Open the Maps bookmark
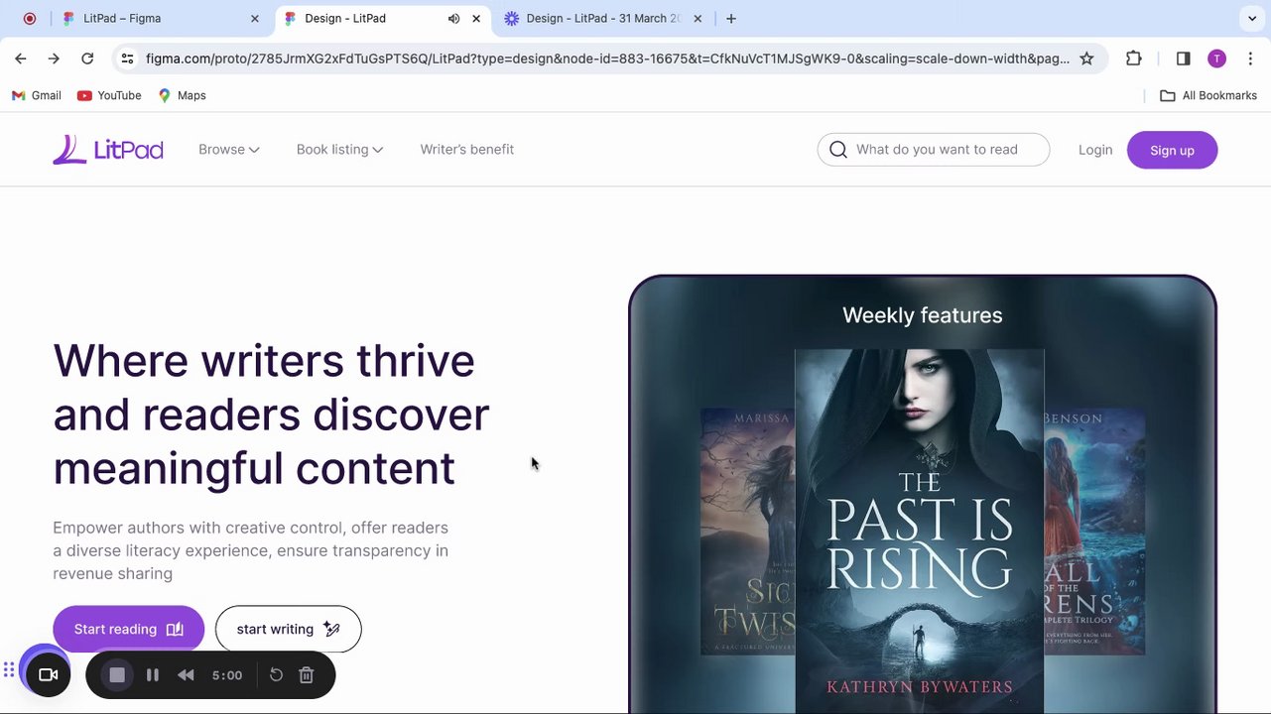 click(x=182, y=95)
